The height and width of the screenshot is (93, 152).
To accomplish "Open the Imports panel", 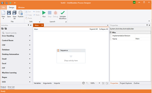I will [57, 83].
